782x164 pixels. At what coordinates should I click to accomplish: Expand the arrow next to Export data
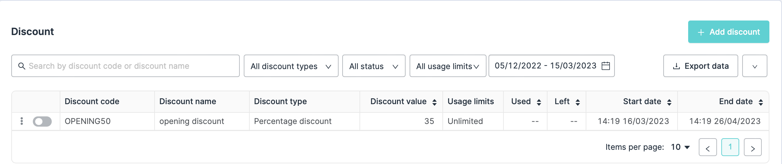coord(754,66)
